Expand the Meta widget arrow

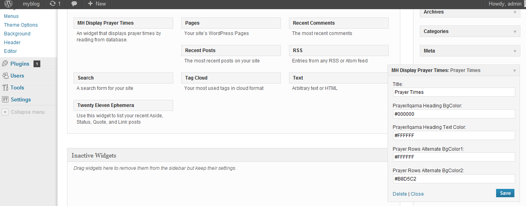[515, 51]
